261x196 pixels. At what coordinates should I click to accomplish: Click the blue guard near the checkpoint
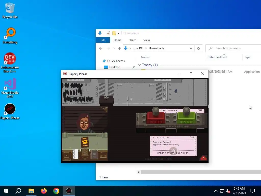(176, 91)
